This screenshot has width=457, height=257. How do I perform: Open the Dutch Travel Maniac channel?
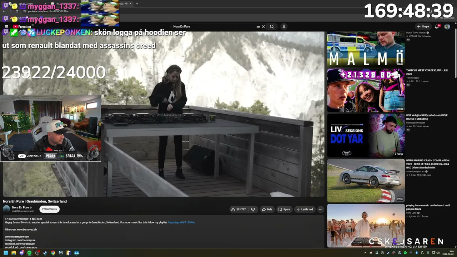[416, 32]
